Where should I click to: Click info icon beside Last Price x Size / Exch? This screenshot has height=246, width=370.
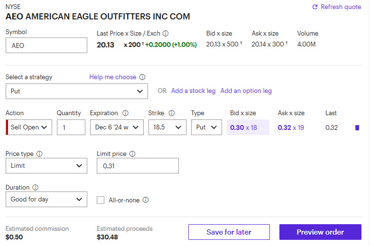(x=166, y=34)
